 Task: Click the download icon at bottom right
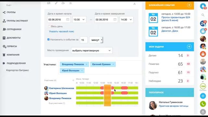click(203, 112)
